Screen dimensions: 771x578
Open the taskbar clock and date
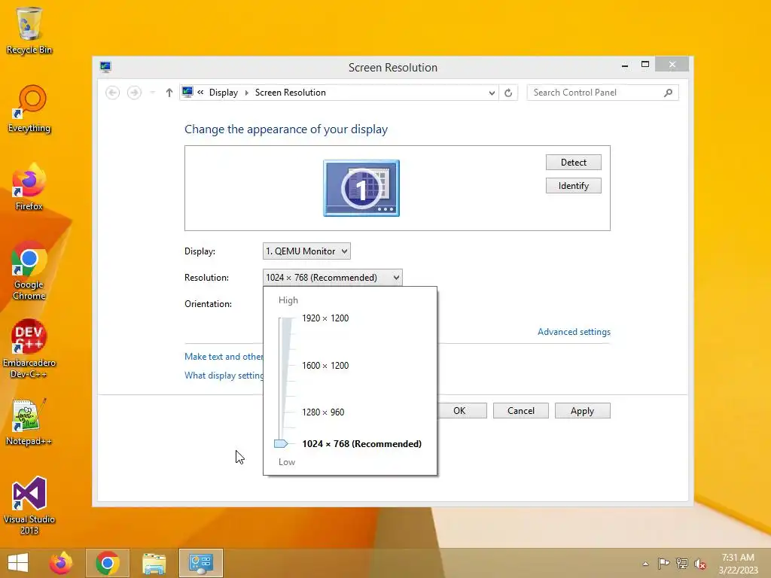pos(738,564)
